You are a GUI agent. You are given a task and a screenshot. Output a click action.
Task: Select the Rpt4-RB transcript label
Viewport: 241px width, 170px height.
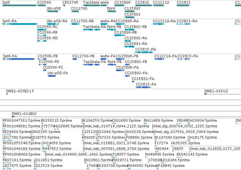coord(114,27)
